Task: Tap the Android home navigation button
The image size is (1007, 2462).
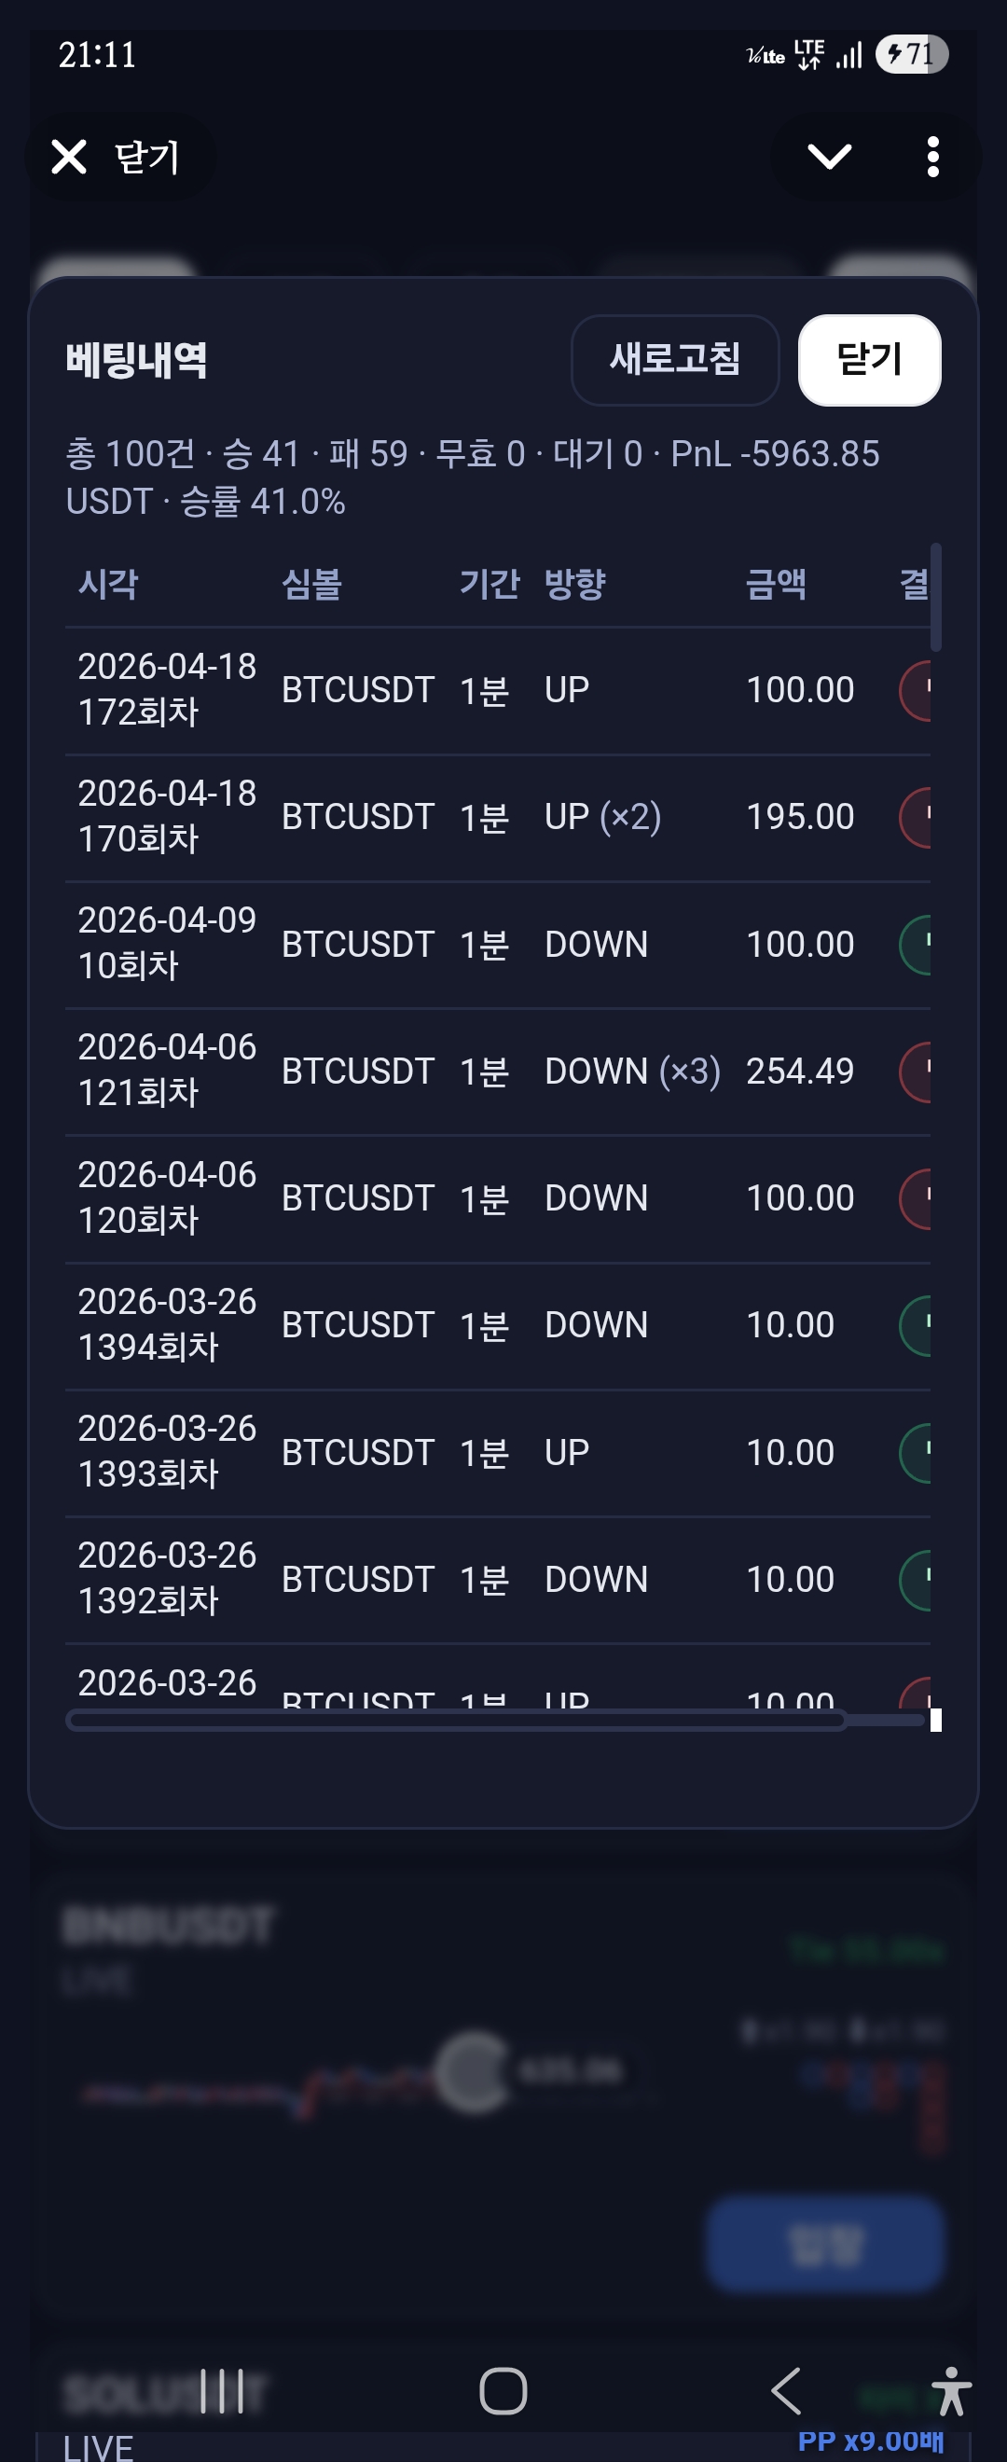Action: tap(504, 2391)
